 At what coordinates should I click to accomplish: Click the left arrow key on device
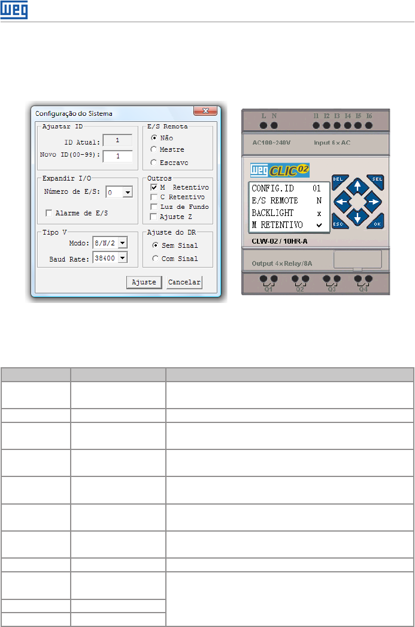click(342, 202)
